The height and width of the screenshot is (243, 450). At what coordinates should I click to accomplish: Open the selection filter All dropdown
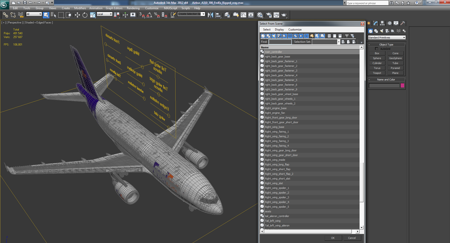coord(34,14)
